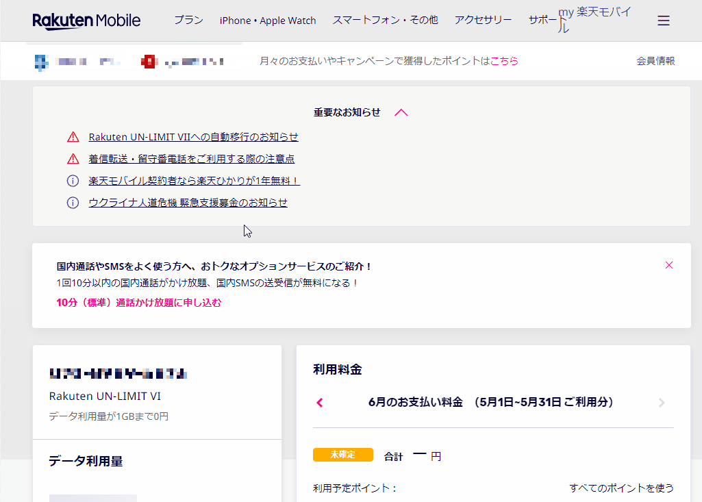Go to previous month's payment

coord(320,403)
